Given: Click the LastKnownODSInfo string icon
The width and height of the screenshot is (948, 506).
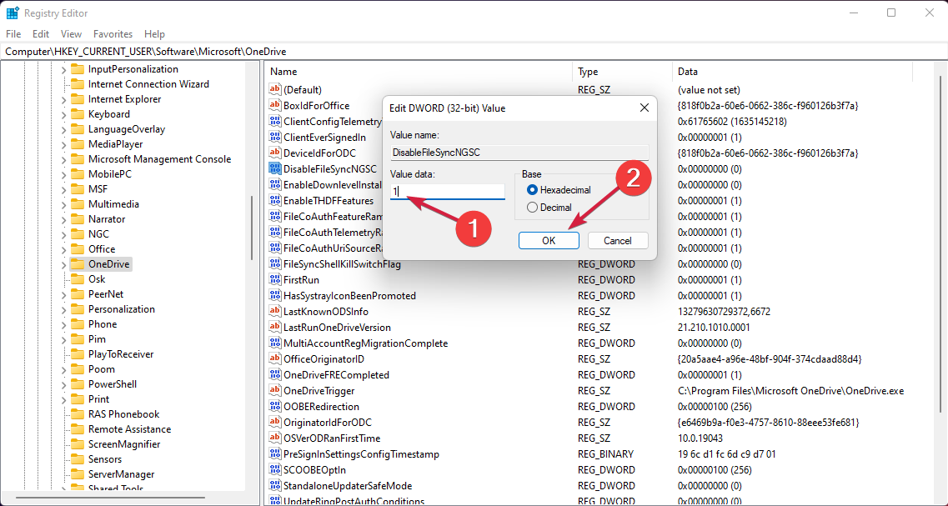Looking at the screenshot, I should (x=275, y=311).
